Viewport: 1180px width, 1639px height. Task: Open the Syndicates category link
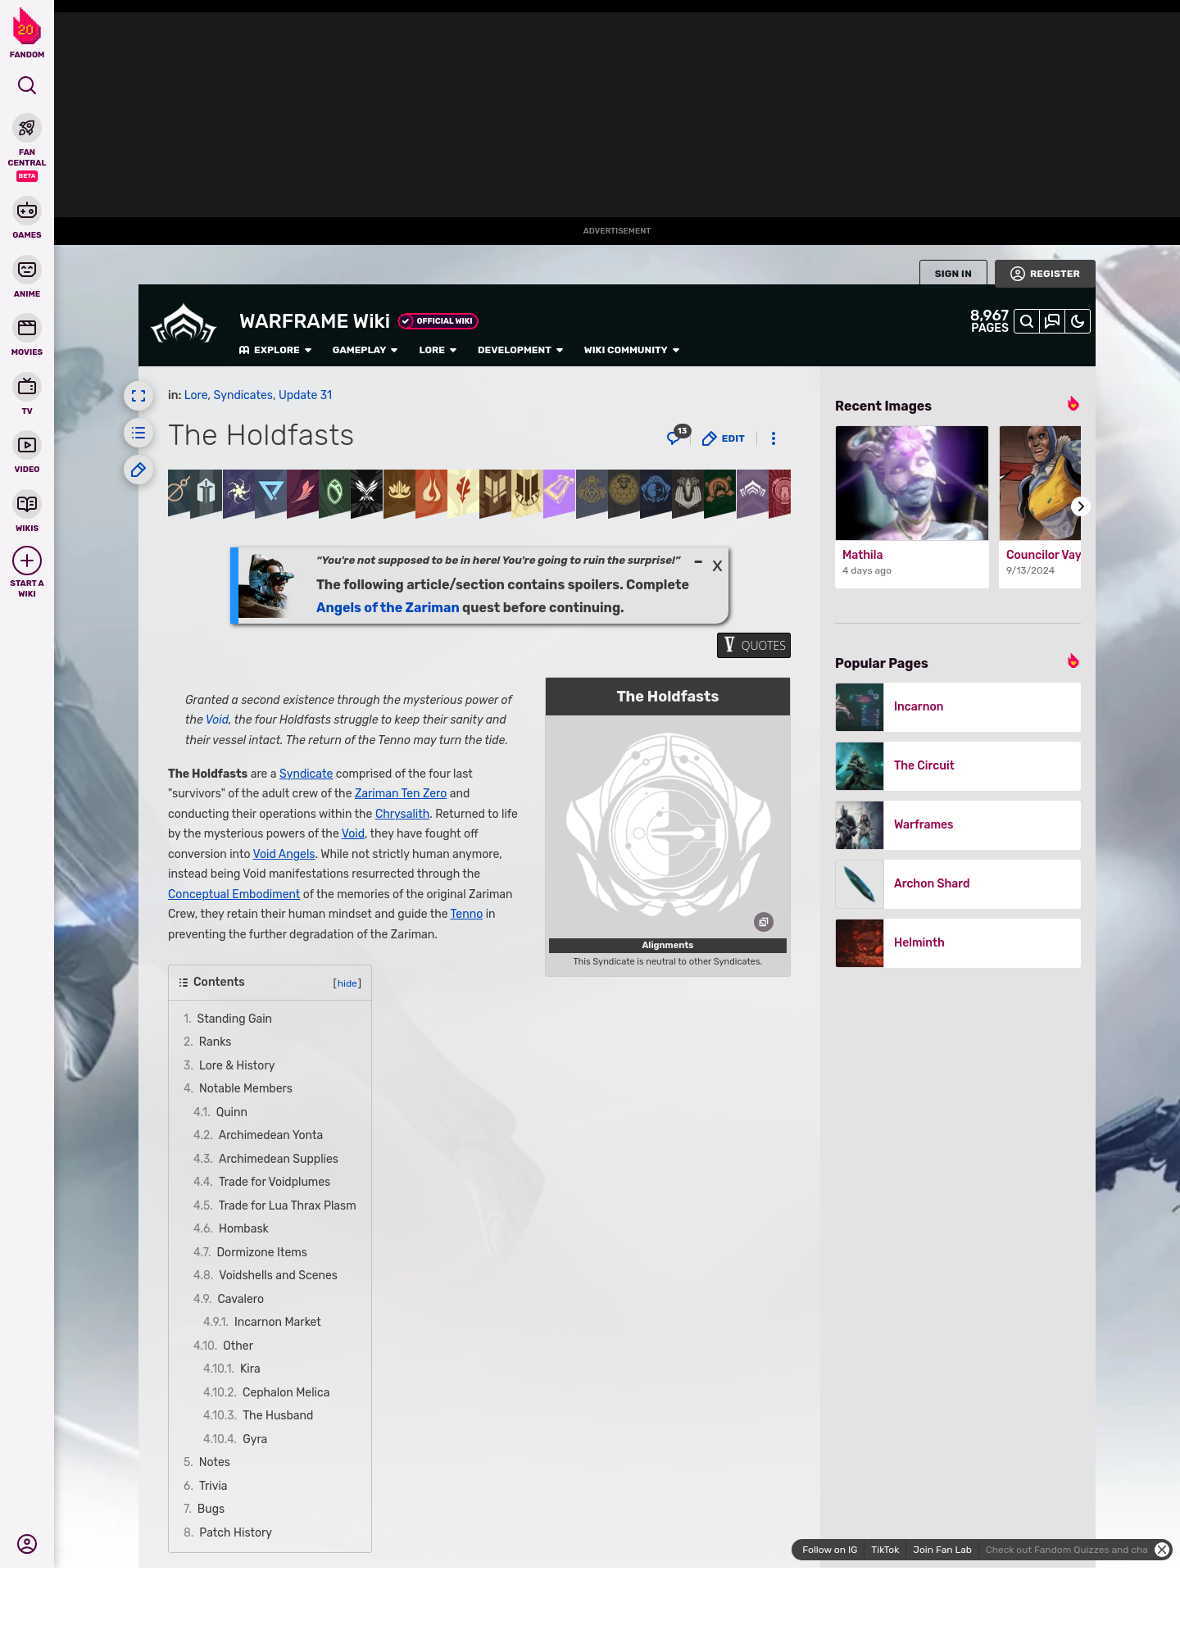click(243, 395)
